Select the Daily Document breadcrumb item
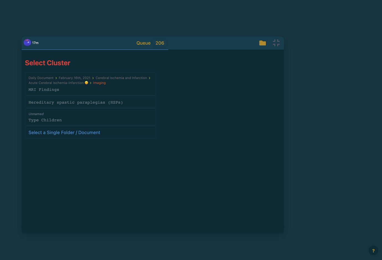This screenshot has height=260, width=382. pyautogui.click(x=41, y=78)
